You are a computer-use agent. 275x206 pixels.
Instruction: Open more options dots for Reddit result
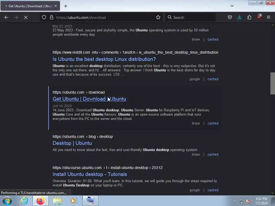pos(204,79)
